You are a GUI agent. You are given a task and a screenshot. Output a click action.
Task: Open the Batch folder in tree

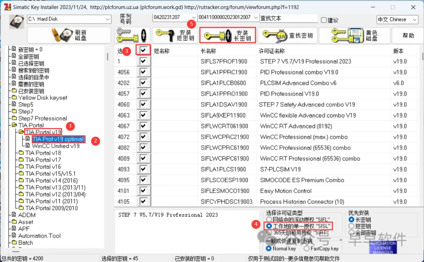point(26,242)
